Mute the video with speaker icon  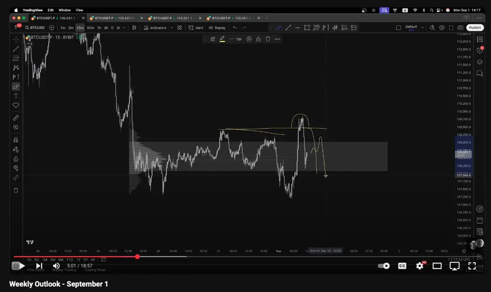pos(56,266)
